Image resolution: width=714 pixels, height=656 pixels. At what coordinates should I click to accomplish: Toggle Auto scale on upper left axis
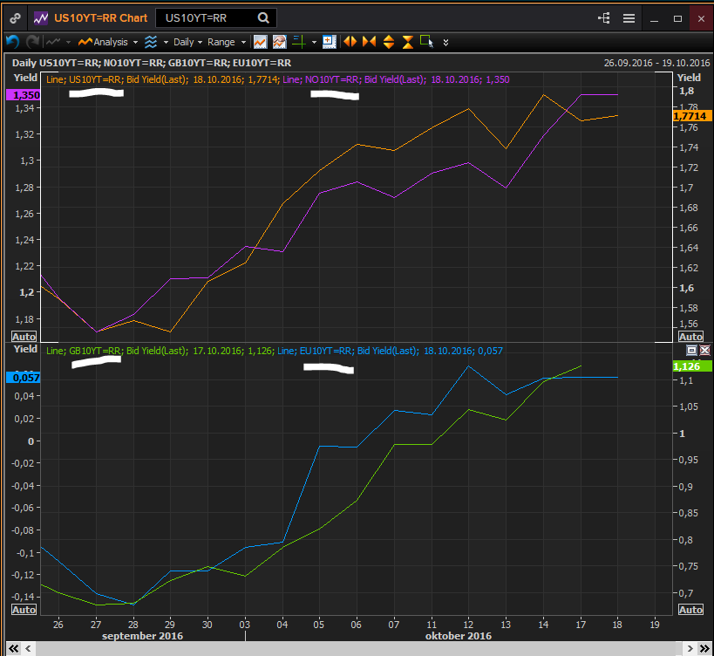tap(24, 337)
